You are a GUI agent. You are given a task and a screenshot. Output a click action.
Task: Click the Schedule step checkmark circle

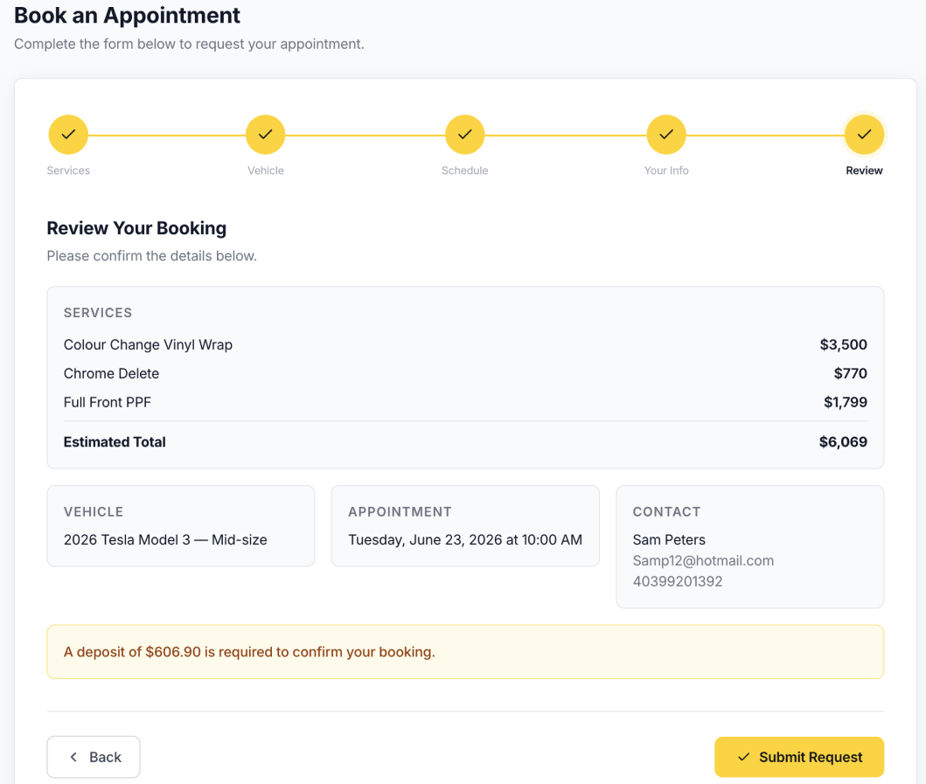click(465, 135)
